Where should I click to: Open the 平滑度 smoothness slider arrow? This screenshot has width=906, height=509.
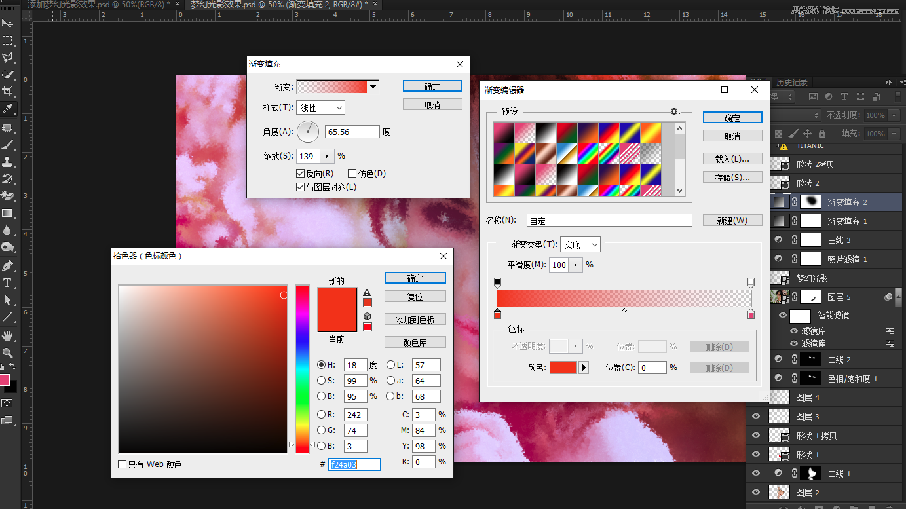pos(575,265)
